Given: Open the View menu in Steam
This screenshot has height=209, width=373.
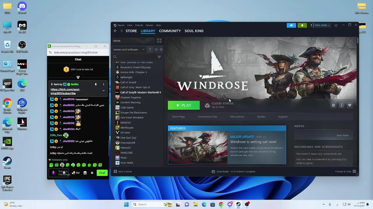Looking at the screenshot, I should point(130,25).
